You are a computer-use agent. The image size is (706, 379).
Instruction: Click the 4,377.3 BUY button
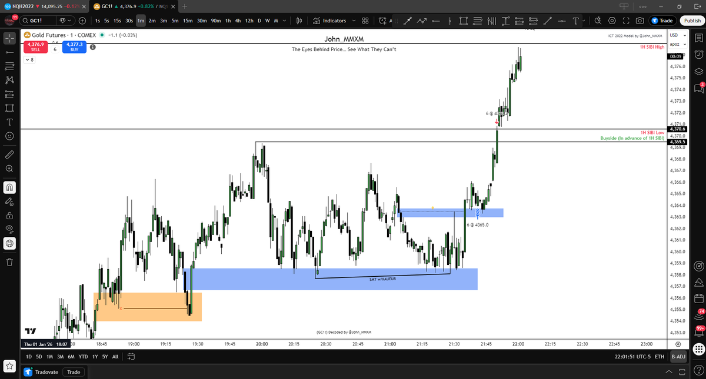[x=75, y=48]
